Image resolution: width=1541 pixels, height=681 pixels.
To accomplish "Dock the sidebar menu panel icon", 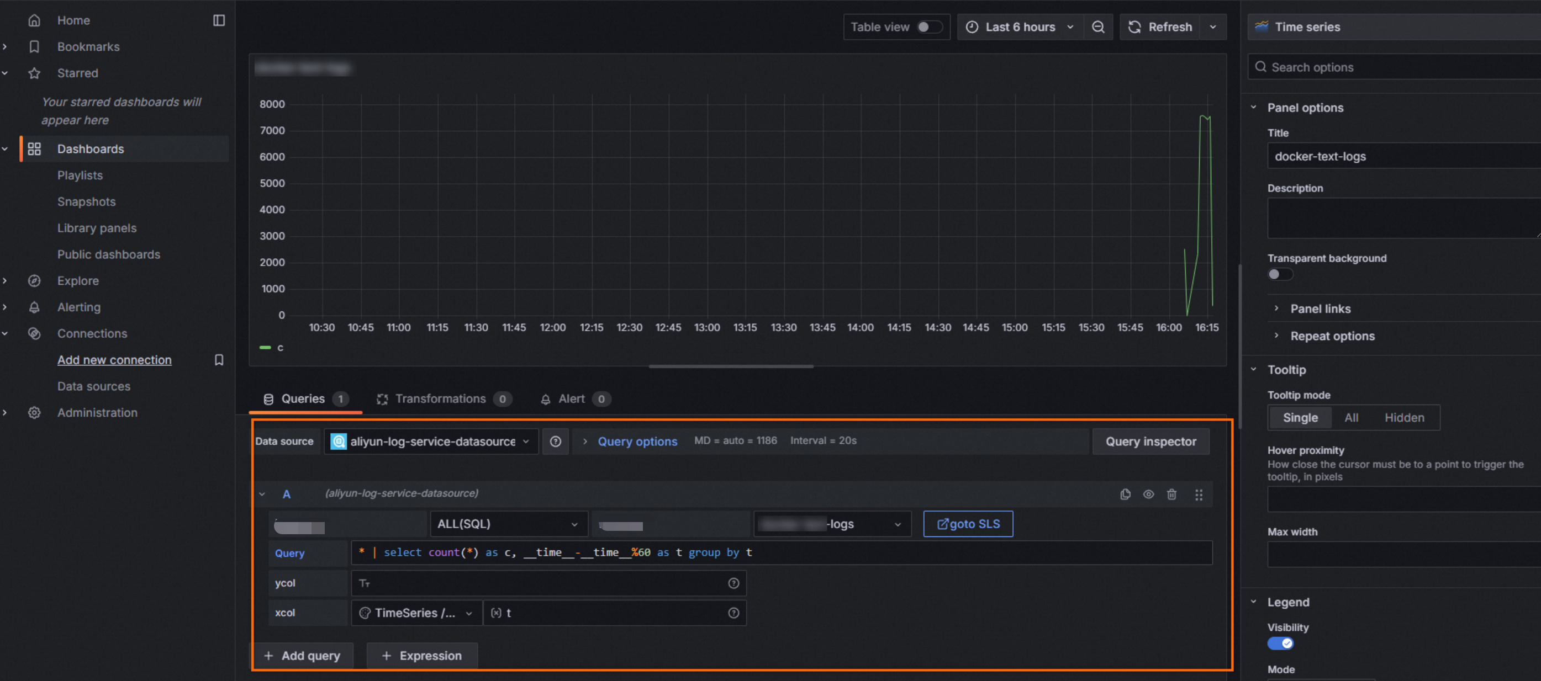I will tap(219, 20).
